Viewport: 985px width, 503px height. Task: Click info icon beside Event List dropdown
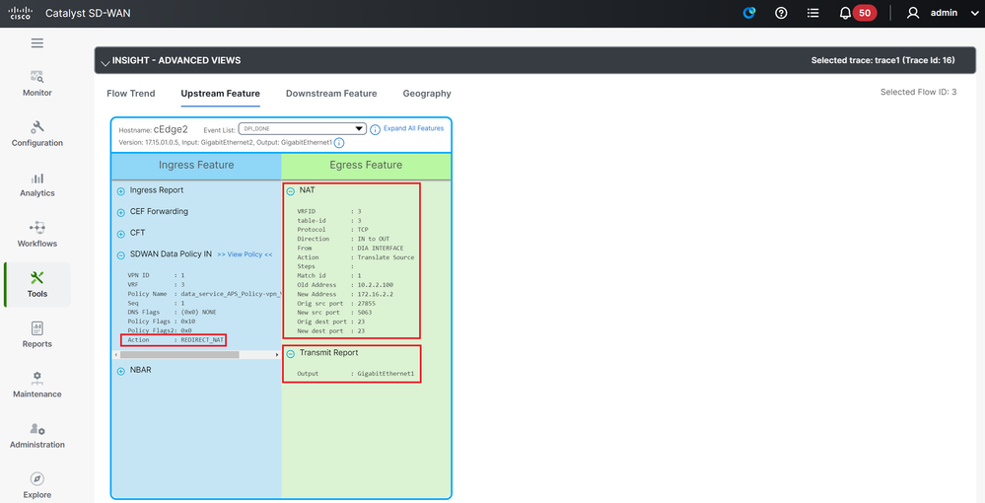(375, 129)
